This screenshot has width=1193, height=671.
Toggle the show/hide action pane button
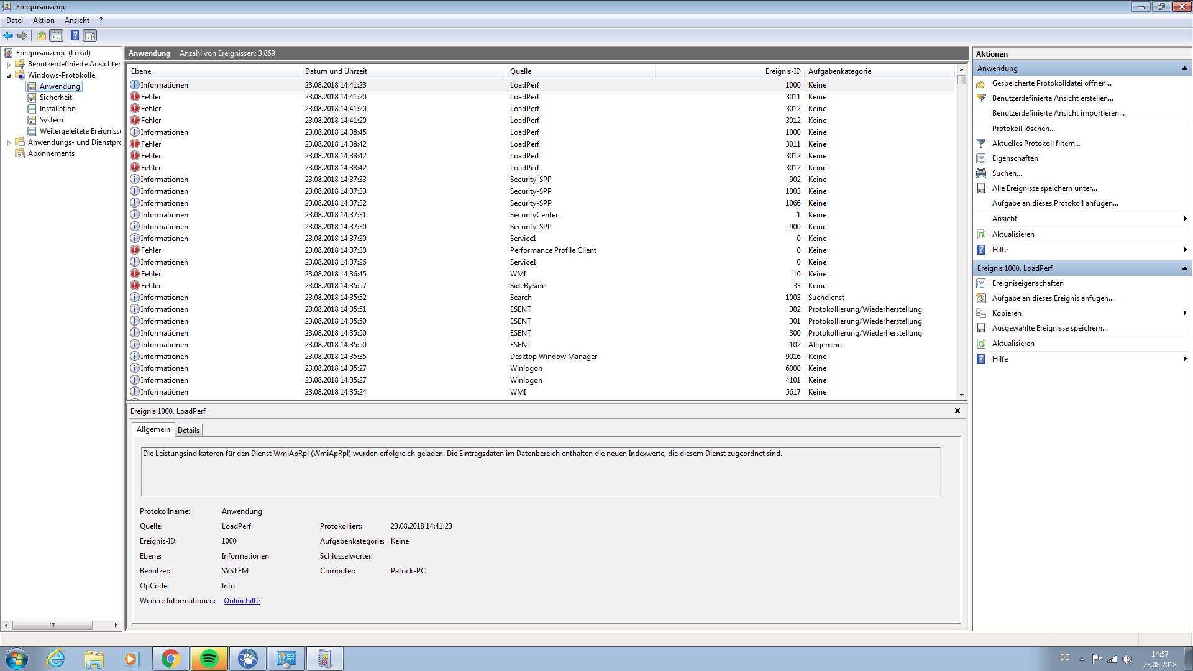point(90,35)
